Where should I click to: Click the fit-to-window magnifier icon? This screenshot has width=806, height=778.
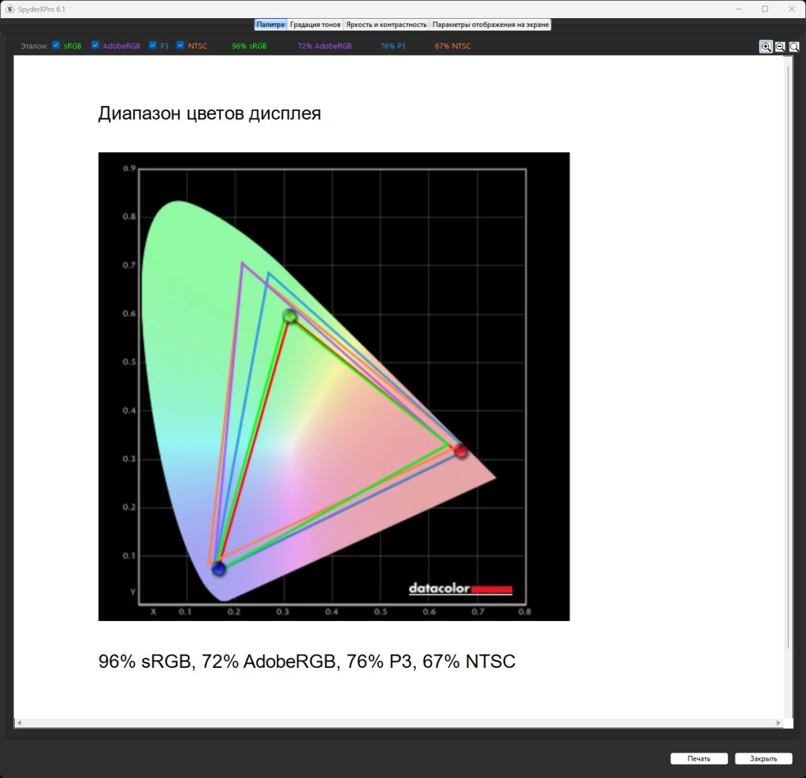click(794, 47)
